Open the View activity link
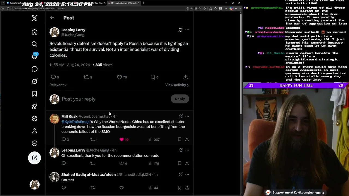 (177, 85)
